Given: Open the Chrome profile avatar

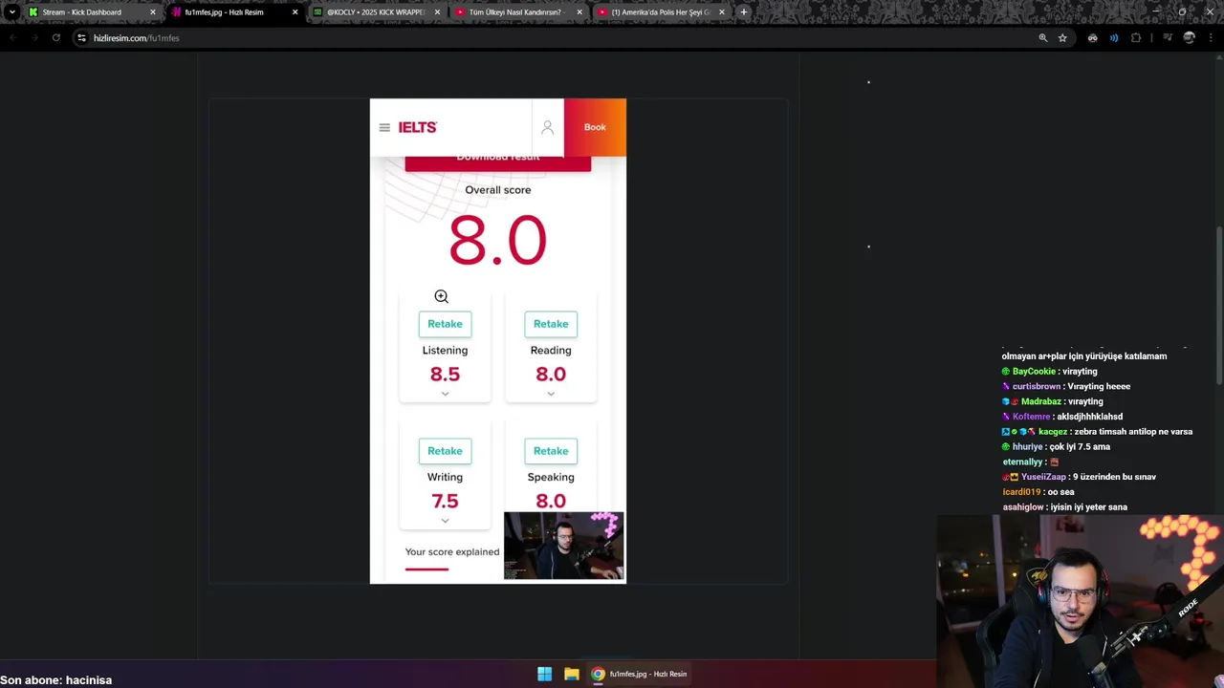Looking at the screenshot, I should [1190, 38].
